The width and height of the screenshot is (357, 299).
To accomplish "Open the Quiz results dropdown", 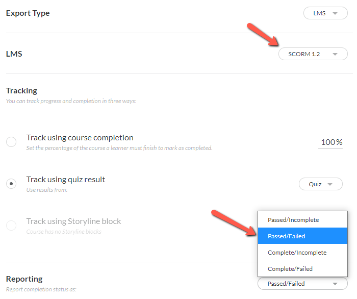I will [x=321, y=184].
